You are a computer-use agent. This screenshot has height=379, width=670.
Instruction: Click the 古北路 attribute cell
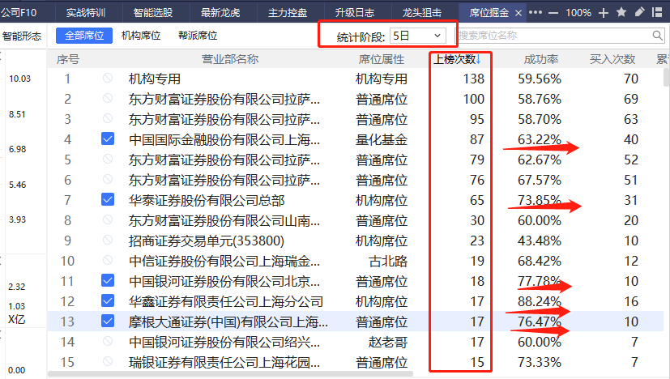pyautogui.click(x=388, y=261)
